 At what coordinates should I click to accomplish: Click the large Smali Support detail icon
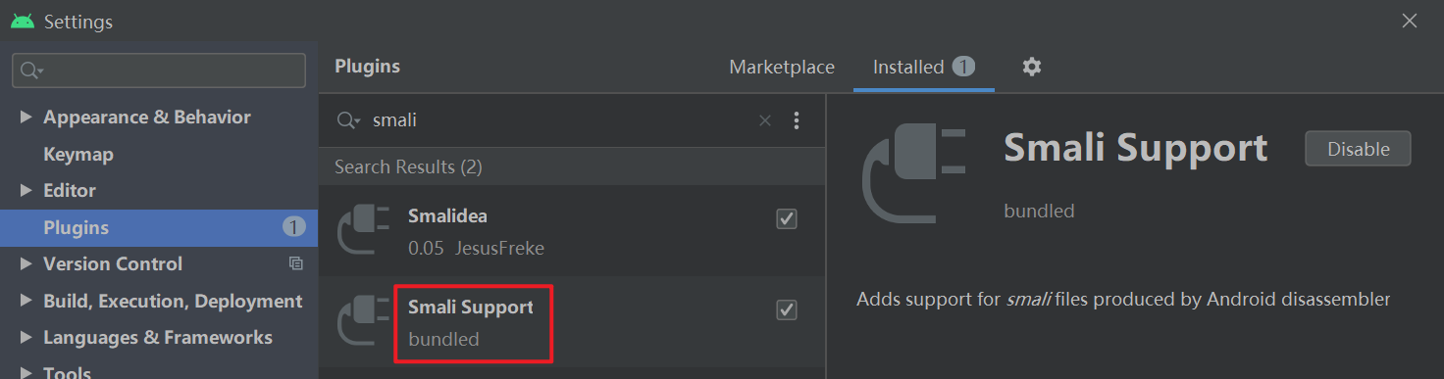(914, 176)
